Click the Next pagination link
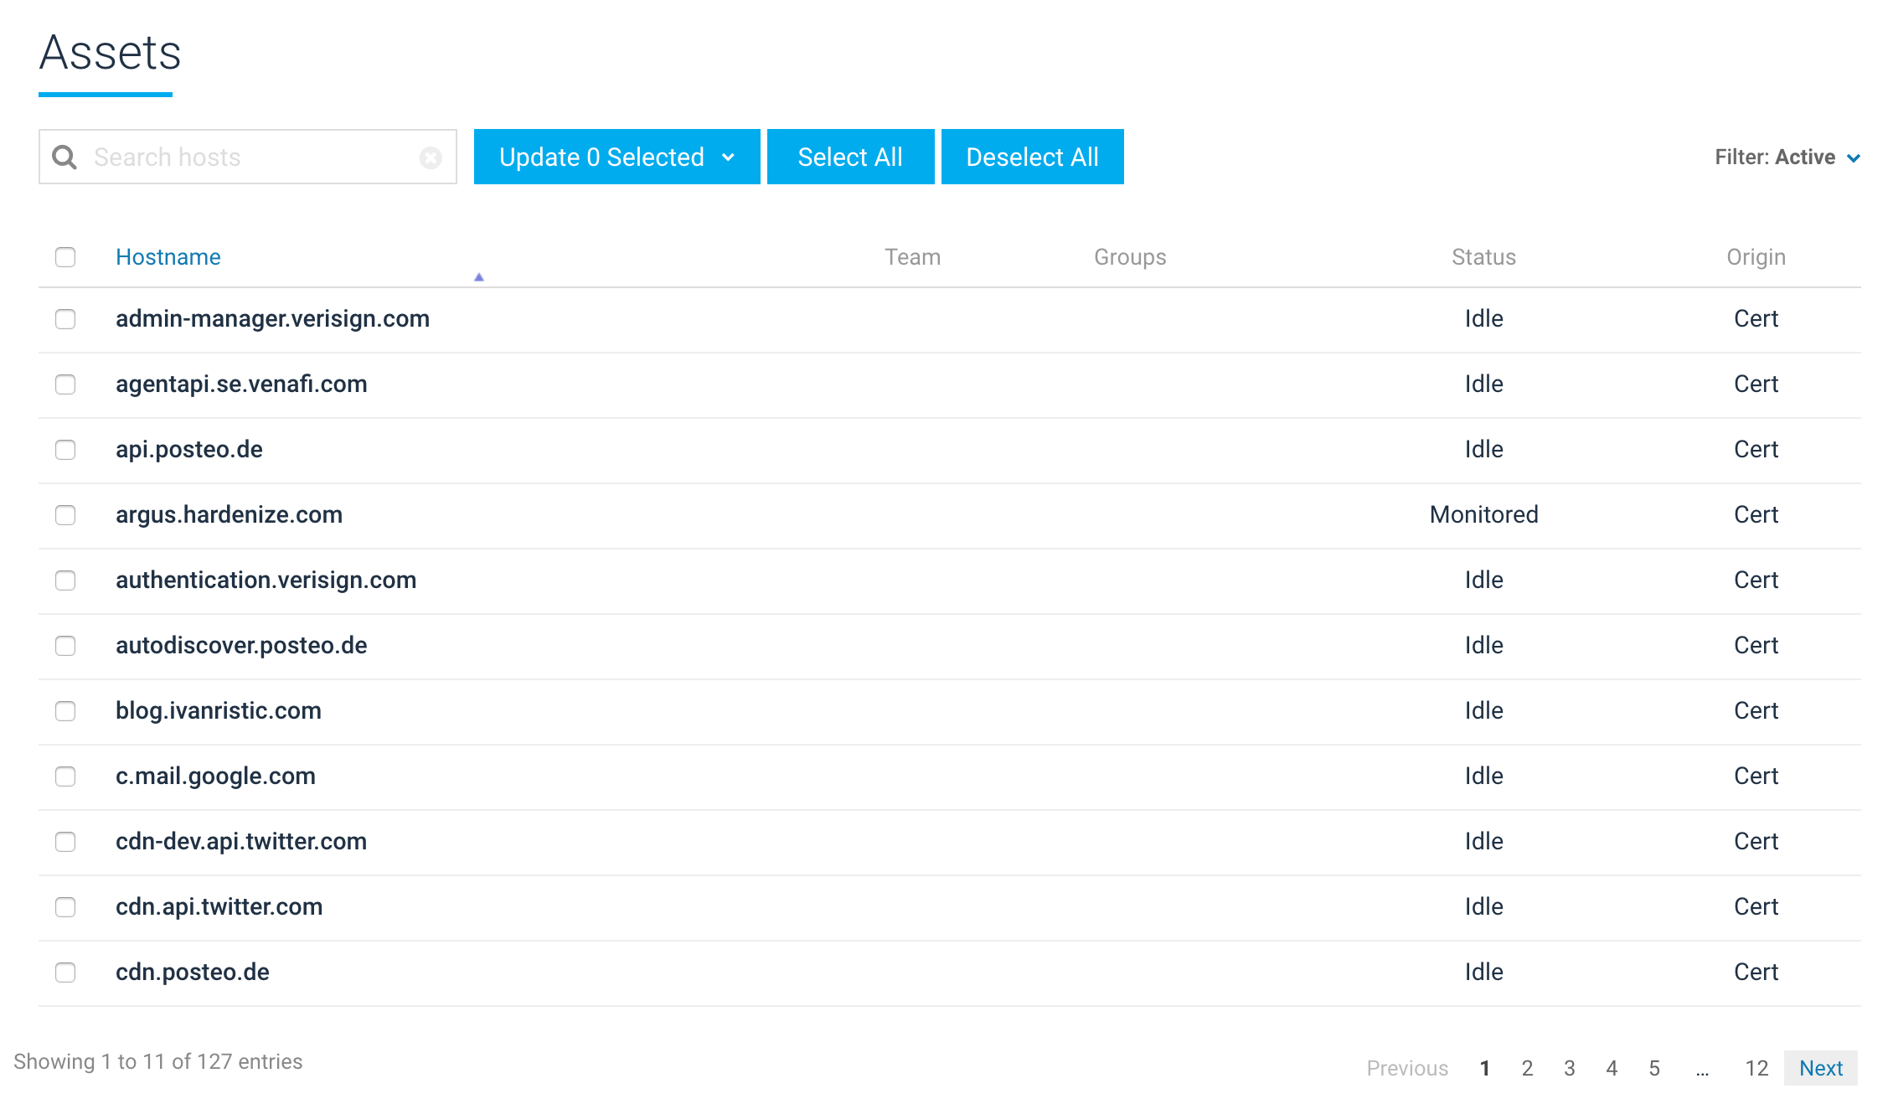 [1820, 1068]
